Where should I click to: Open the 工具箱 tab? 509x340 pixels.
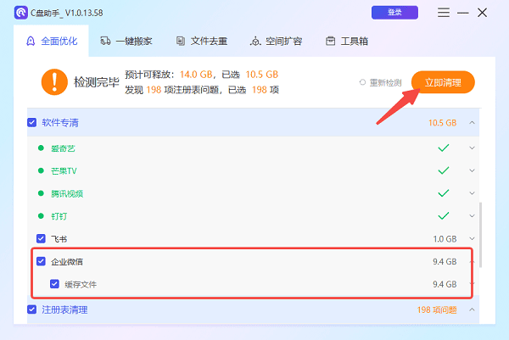pos(347,42)
